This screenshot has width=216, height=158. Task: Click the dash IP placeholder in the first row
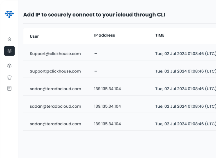point(96,54)
